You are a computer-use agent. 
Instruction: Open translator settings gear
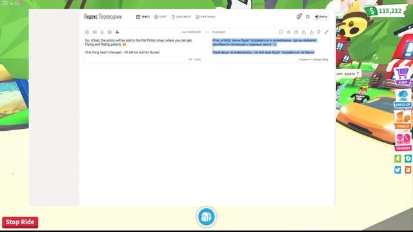(x=308, y=17)
